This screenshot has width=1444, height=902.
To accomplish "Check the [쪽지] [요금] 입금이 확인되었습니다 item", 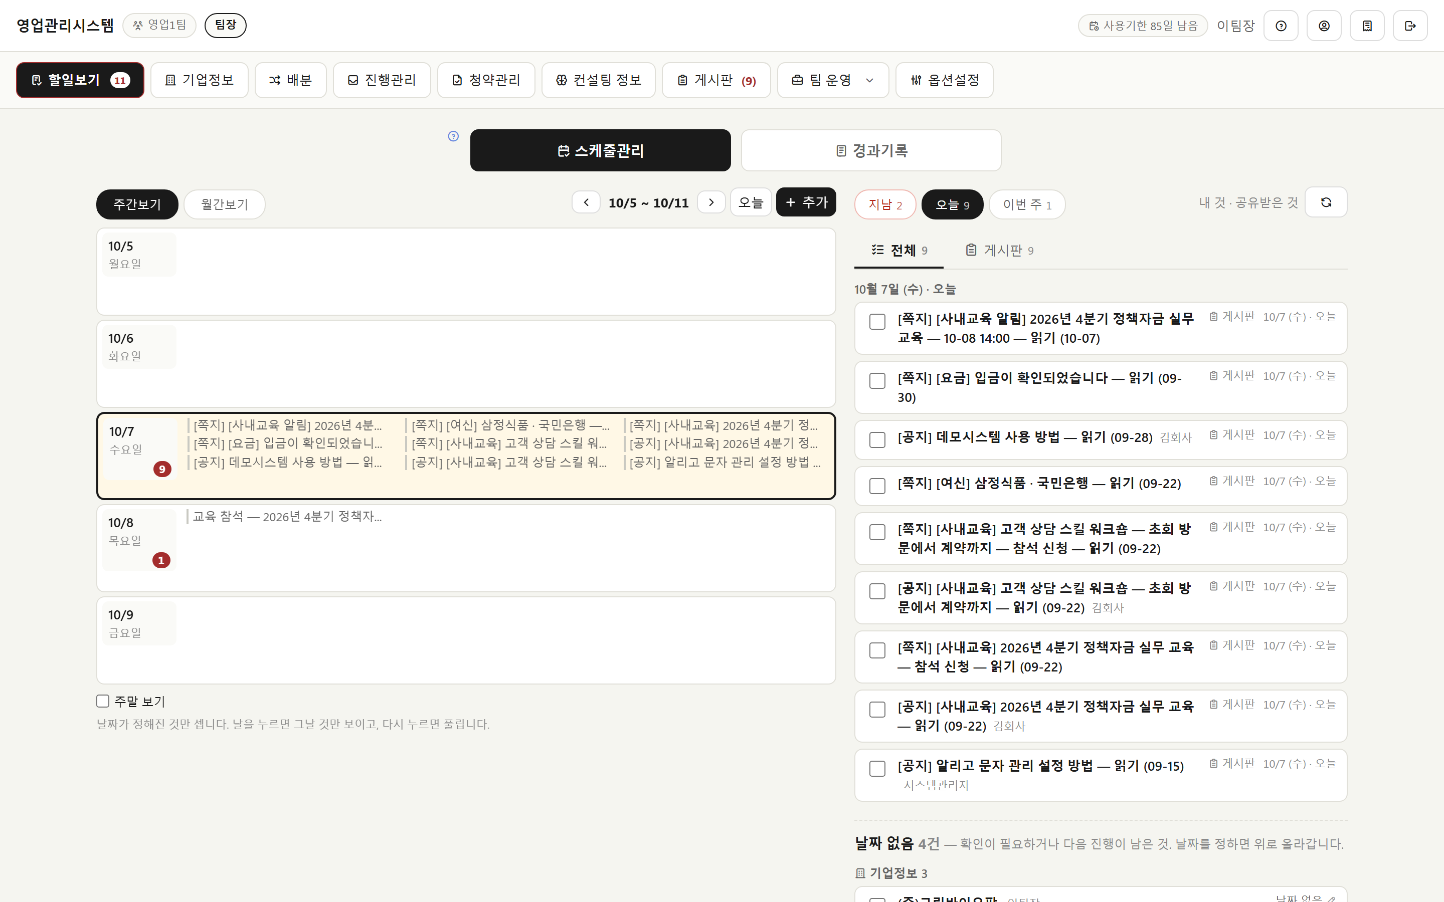I will click(x=877, y=381).
